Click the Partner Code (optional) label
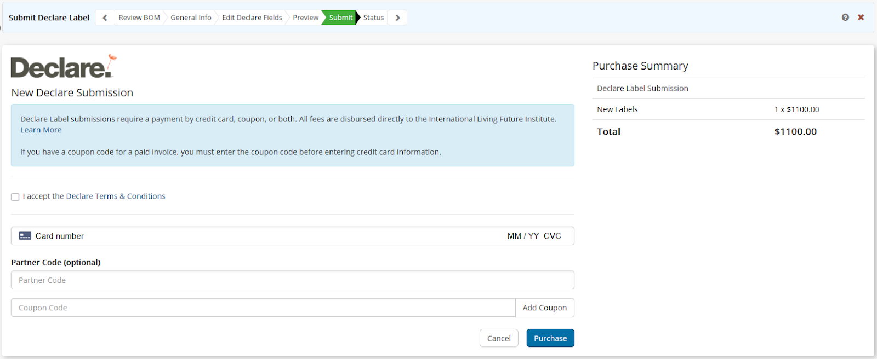 pos(56,262)
